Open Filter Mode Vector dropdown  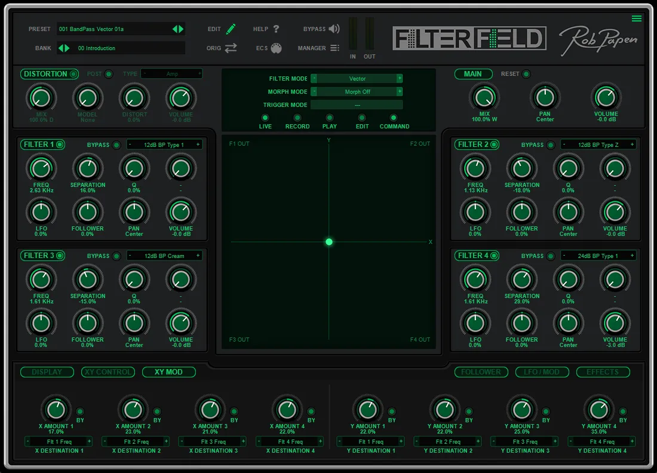point(357,78)
